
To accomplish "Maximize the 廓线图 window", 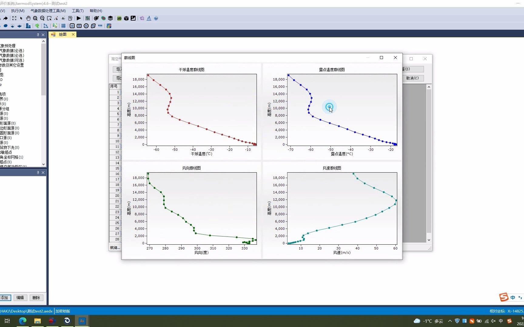I will [x=381, y=58].
